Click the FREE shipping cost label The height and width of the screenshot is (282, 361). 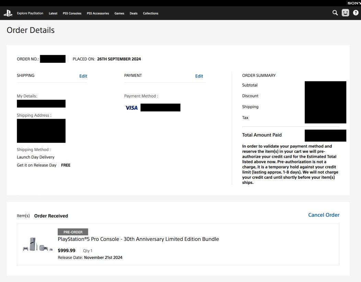pyautogui.click(x=66, y=165)
